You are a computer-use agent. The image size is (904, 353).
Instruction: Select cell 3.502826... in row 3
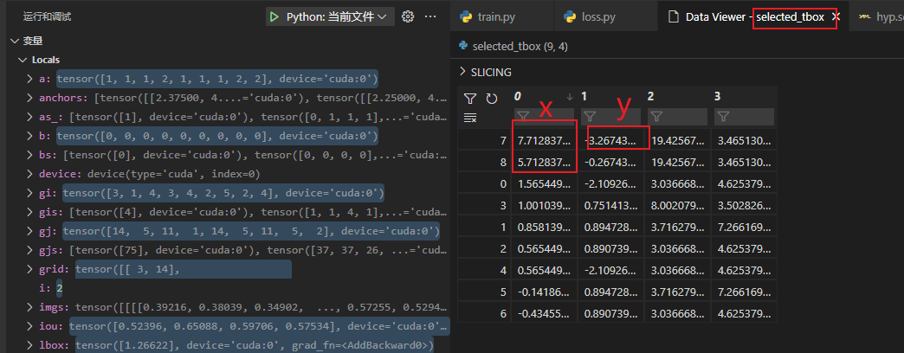coord(745,205)
